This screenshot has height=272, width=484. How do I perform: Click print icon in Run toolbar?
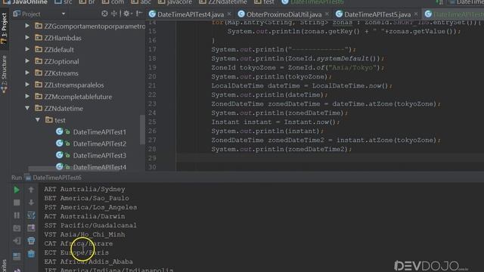point(31,240)
